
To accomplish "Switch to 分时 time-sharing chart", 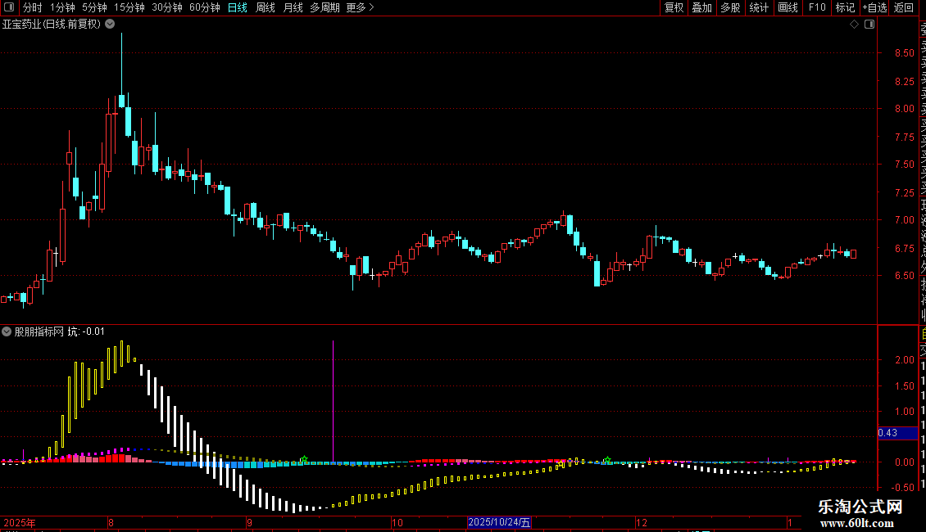I will 33,7.
